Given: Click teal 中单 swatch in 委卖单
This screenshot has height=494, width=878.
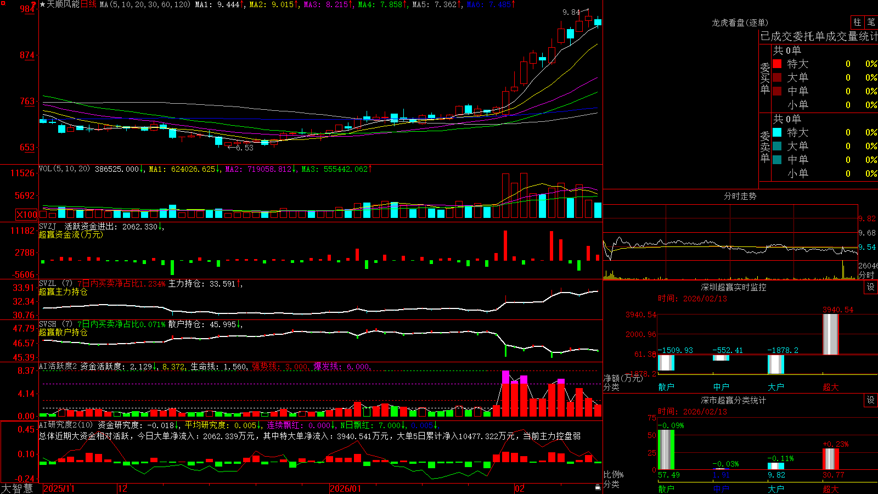Looking at the screenshot, I should (777, 160).
